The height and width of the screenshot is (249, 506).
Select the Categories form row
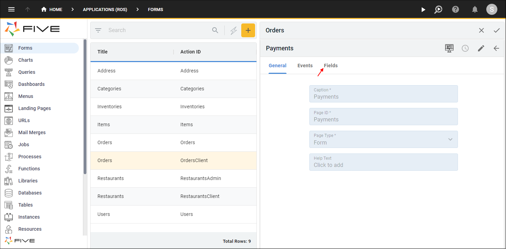point(174,89)
